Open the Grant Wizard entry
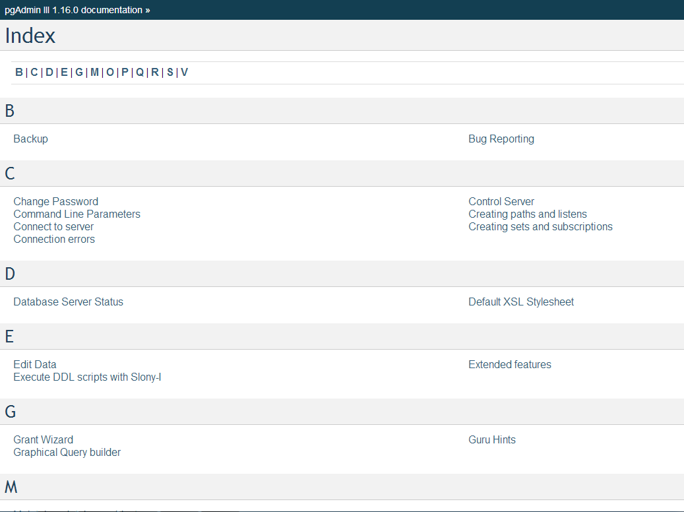This screenshot has width=684, height=512. 43,440
